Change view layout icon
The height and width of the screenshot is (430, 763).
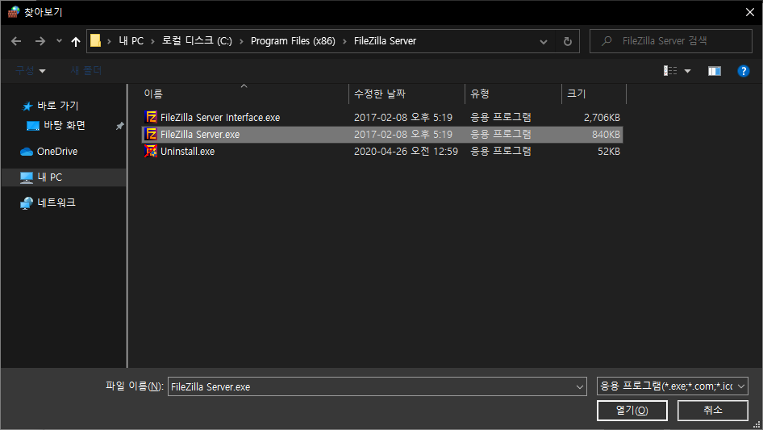(670, 71)
